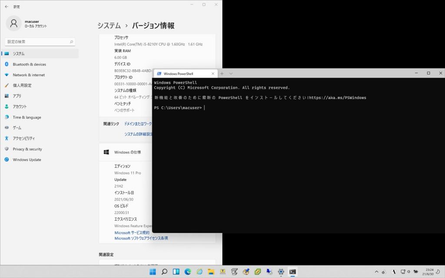Open taskbar Search

(x=164, y=272)
